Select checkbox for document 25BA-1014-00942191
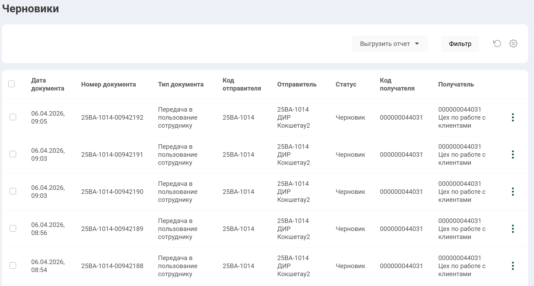Viewport: 534px width, 286px height. pos(13,154)
